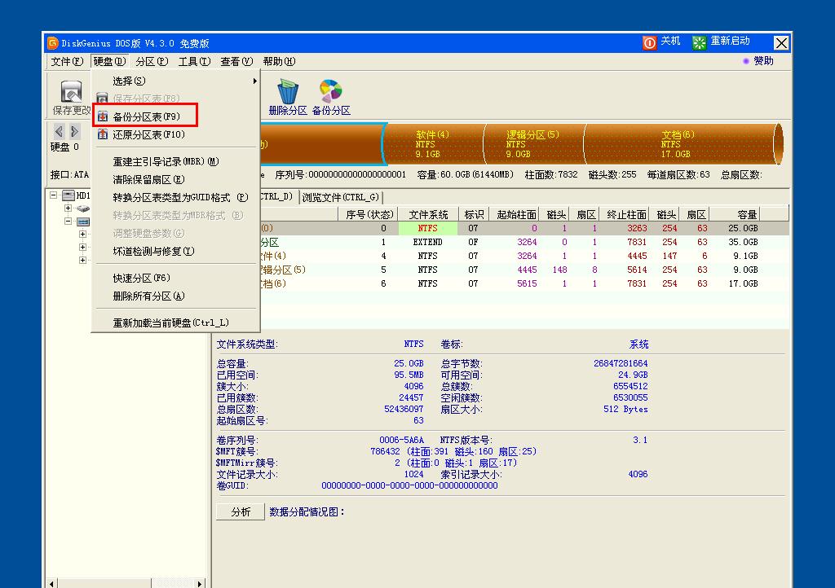This screenshot has width=835, height=588.
Task: Expand the third logical partition tree node
Action: (82, 260)
